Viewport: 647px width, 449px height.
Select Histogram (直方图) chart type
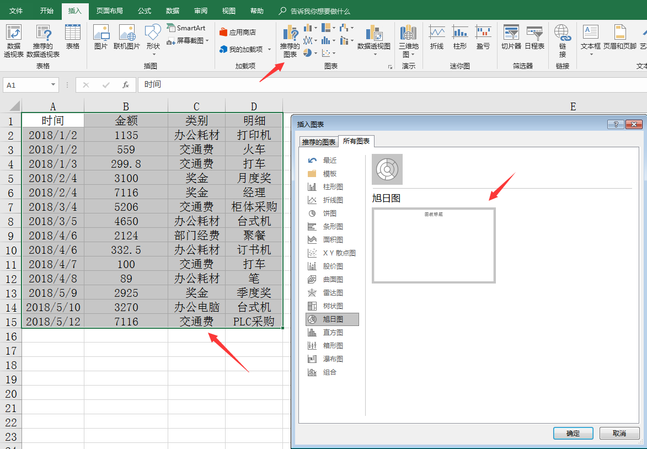pos(333,332)
